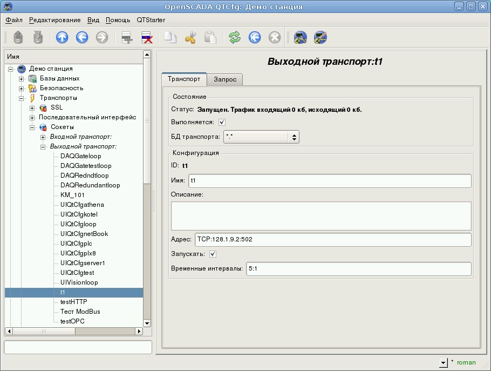Click the Add item toolbar icon
This screenshot has width=491, height=371.
(x=127, y=38)
